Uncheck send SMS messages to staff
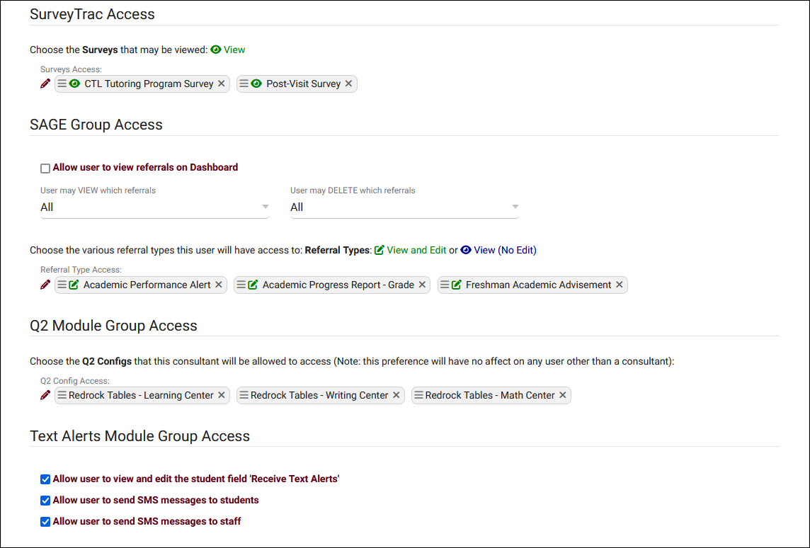Viewport: 810px width, 548px height. click(x=45, y=522)
